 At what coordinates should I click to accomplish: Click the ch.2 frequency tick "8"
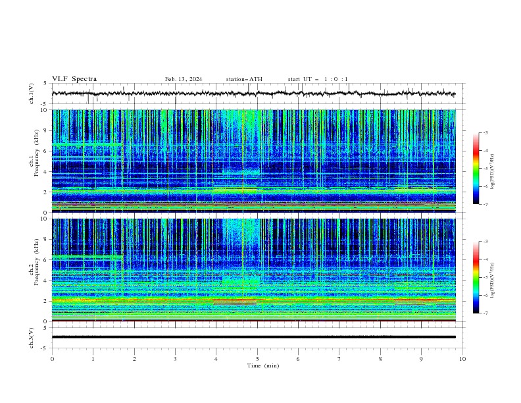click(47, 240)
